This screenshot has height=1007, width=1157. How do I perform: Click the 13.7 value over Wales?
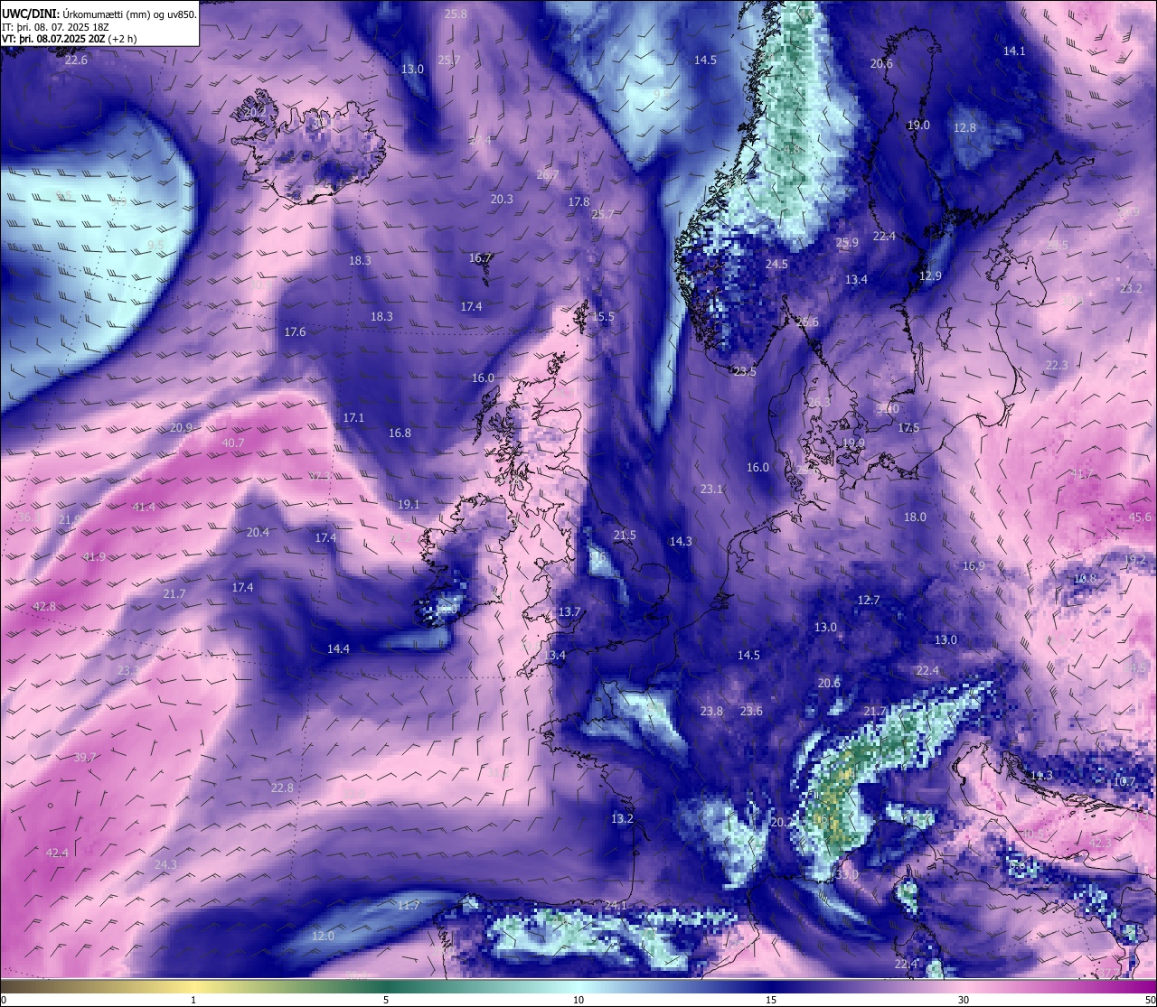pos(569,612)
